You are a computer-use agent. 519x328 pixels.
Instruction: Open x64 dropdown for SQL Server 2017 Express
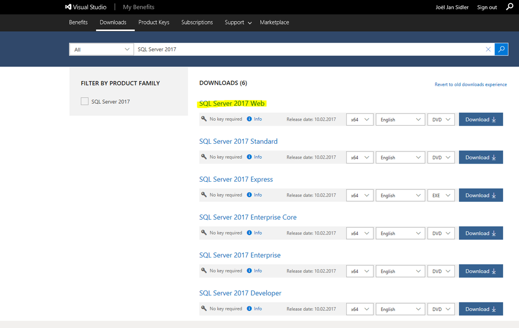[360, 196]
